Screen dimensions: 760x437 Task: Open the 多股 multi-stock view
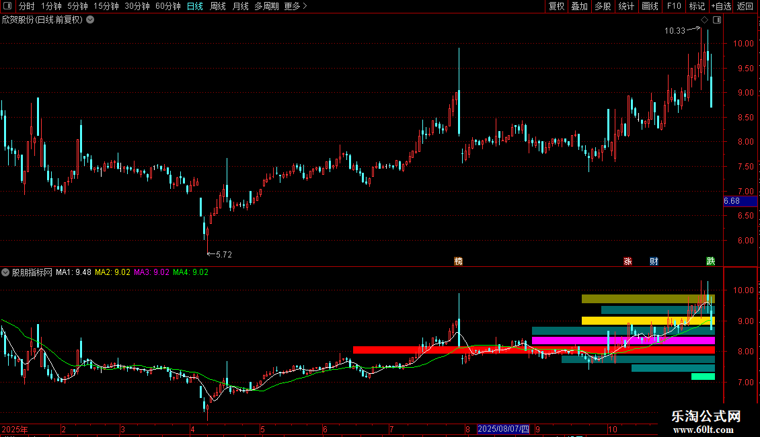(x=603, y=6)
